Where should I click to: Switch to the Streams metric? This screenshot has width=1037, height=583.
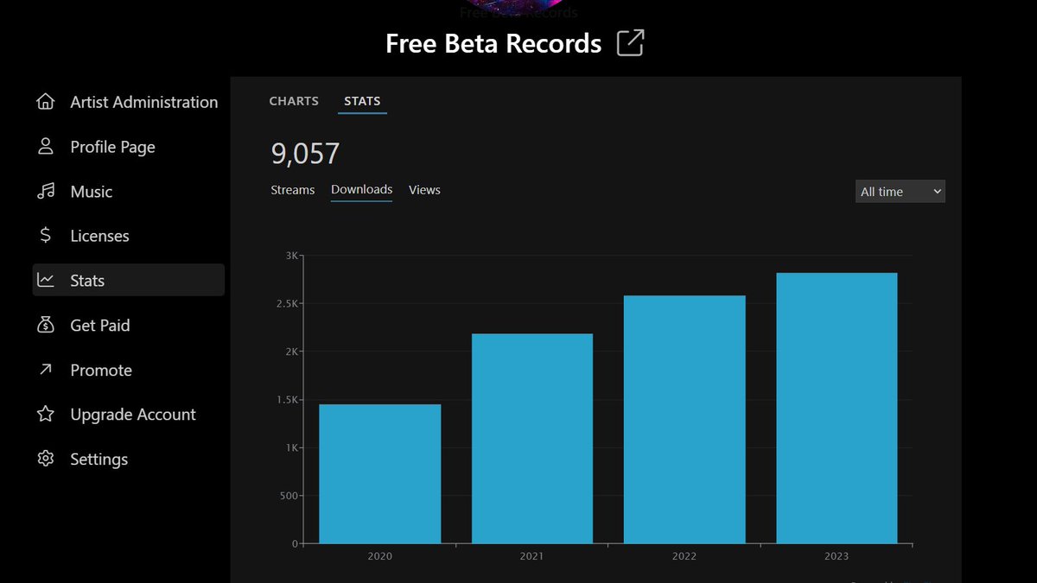[x=292, y=190]
